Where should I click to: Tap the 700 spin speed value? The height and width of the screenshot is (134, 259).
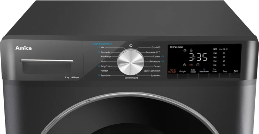(215, 61)
